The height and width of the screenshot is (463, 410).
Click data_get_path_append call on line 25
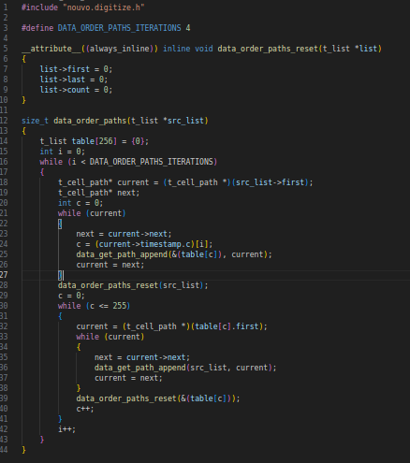[x=174, y=254]
